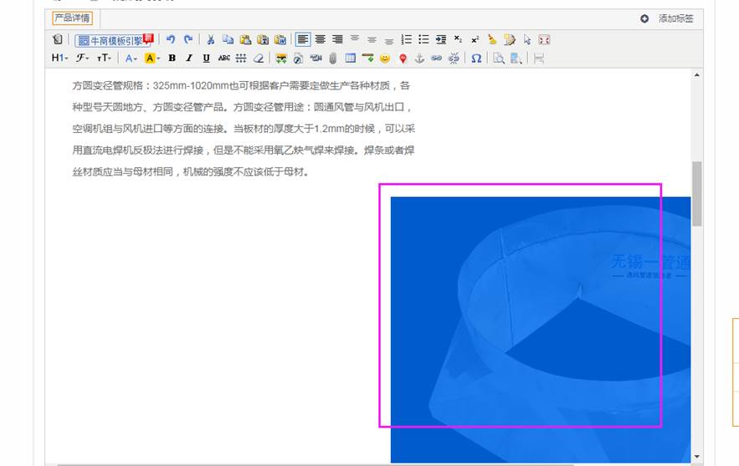Insert video media

[316, 58]
